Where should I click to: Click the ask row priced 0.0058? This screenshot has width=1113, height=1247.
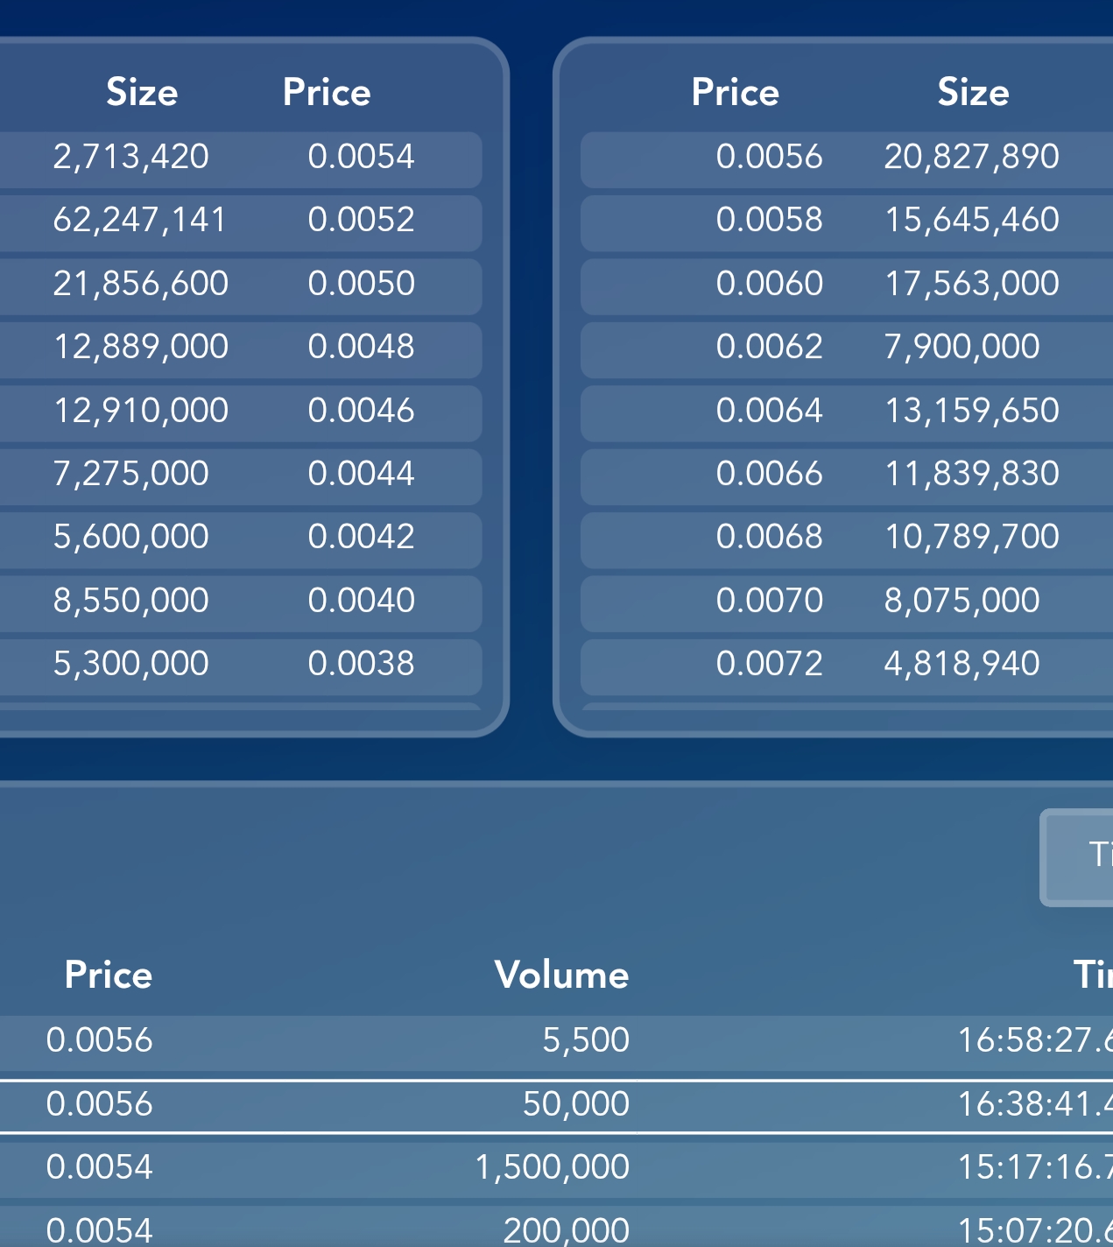pyautogui.click(x=847, y=223)
